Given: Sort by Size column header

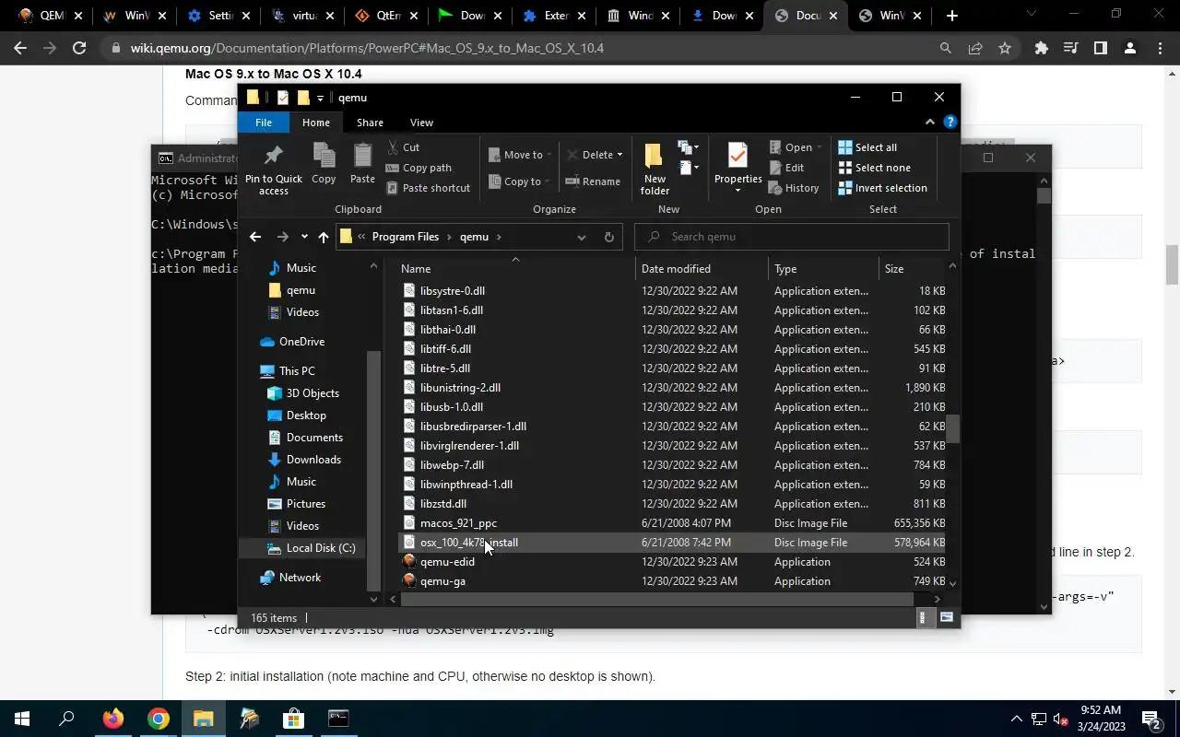Looking at the screenshot, I should 913,268.
